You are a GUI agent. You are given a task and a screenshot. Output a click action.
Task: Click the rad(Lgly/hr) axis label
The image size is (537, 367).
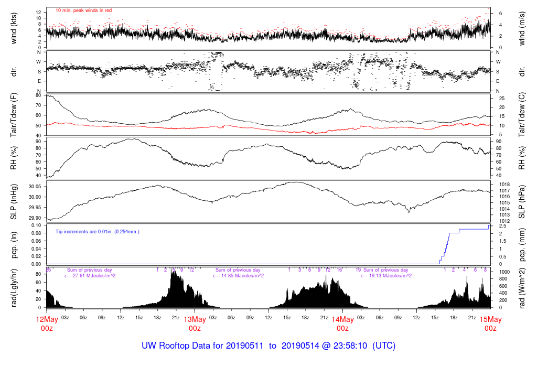click(14, 288)
